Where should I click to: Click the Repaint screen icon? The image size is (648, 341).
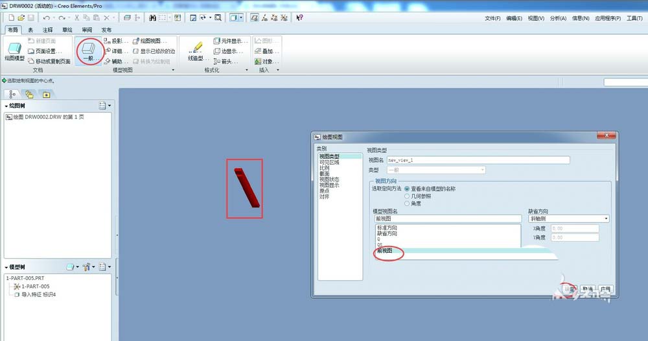coord(193,18)
